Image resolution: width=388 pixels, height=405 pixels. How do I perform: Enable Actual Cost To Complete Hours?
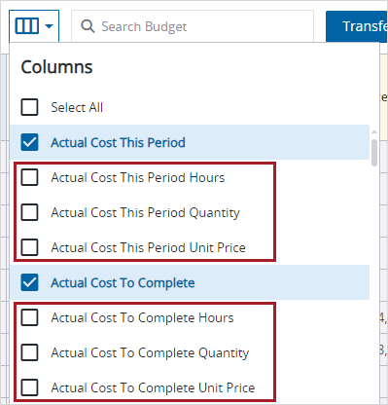tap(29, 317)
